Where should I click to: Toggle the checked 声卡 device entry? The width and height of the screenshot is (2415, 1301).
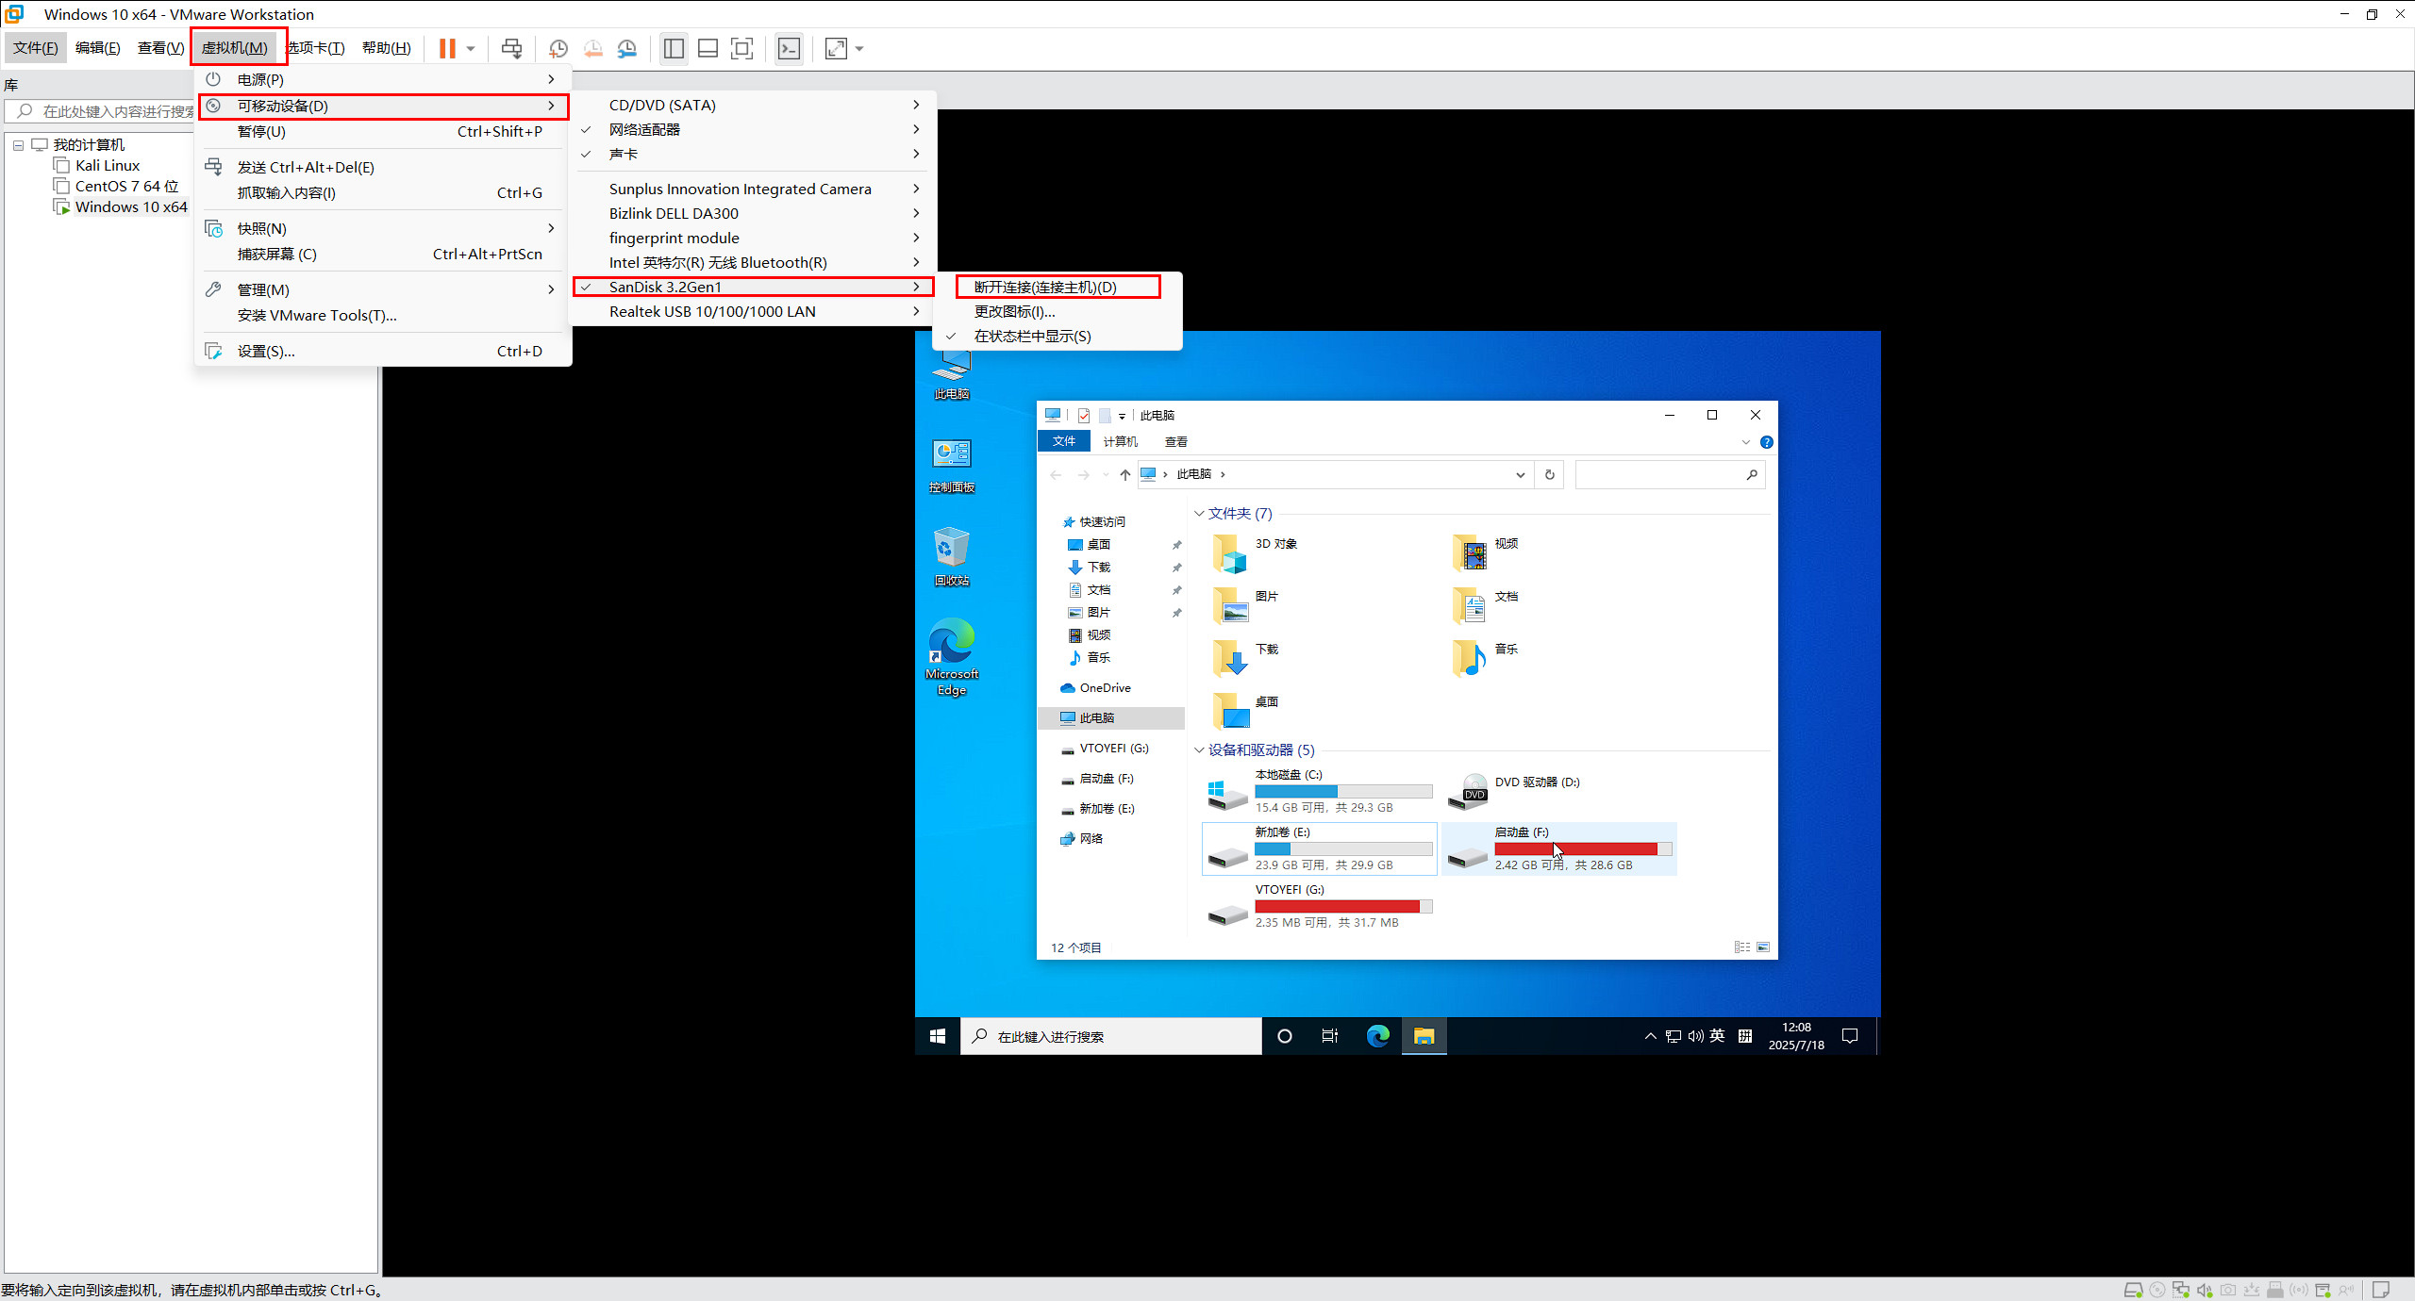coord(624,155)
